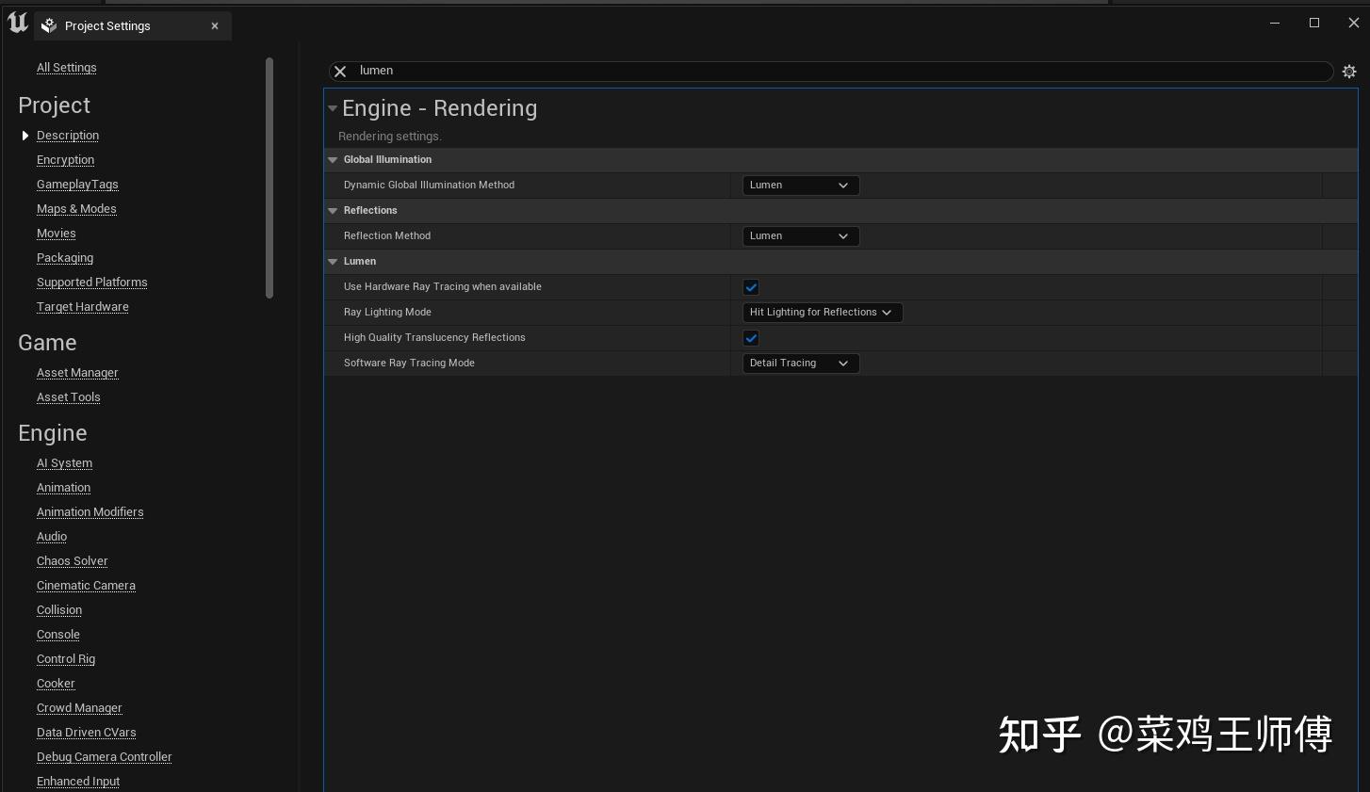Navigate to Maps & Modes settings
The width and height of the screenshot is (1370, 792).
(x=76, y=208)
